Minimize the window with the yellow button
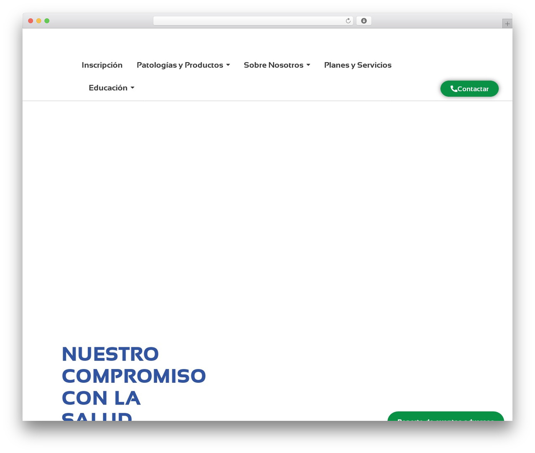 click(x=38, y=21)
